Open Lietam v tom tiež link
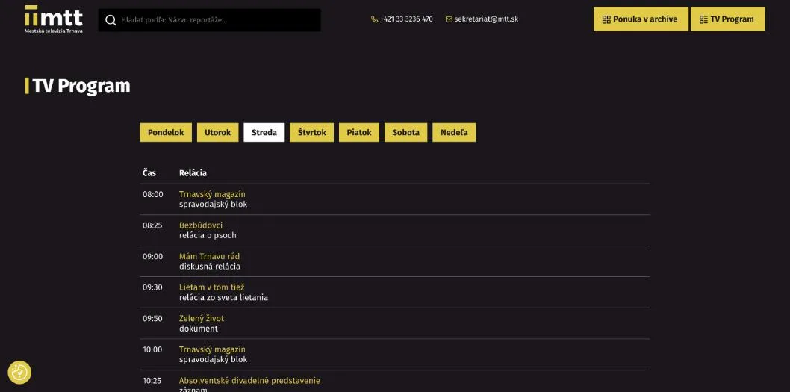790x392 pixels. click(211, 287)
